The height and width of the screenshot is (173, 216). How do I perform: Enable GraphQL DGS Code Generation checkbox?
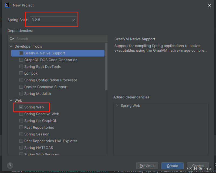(21, 60)
